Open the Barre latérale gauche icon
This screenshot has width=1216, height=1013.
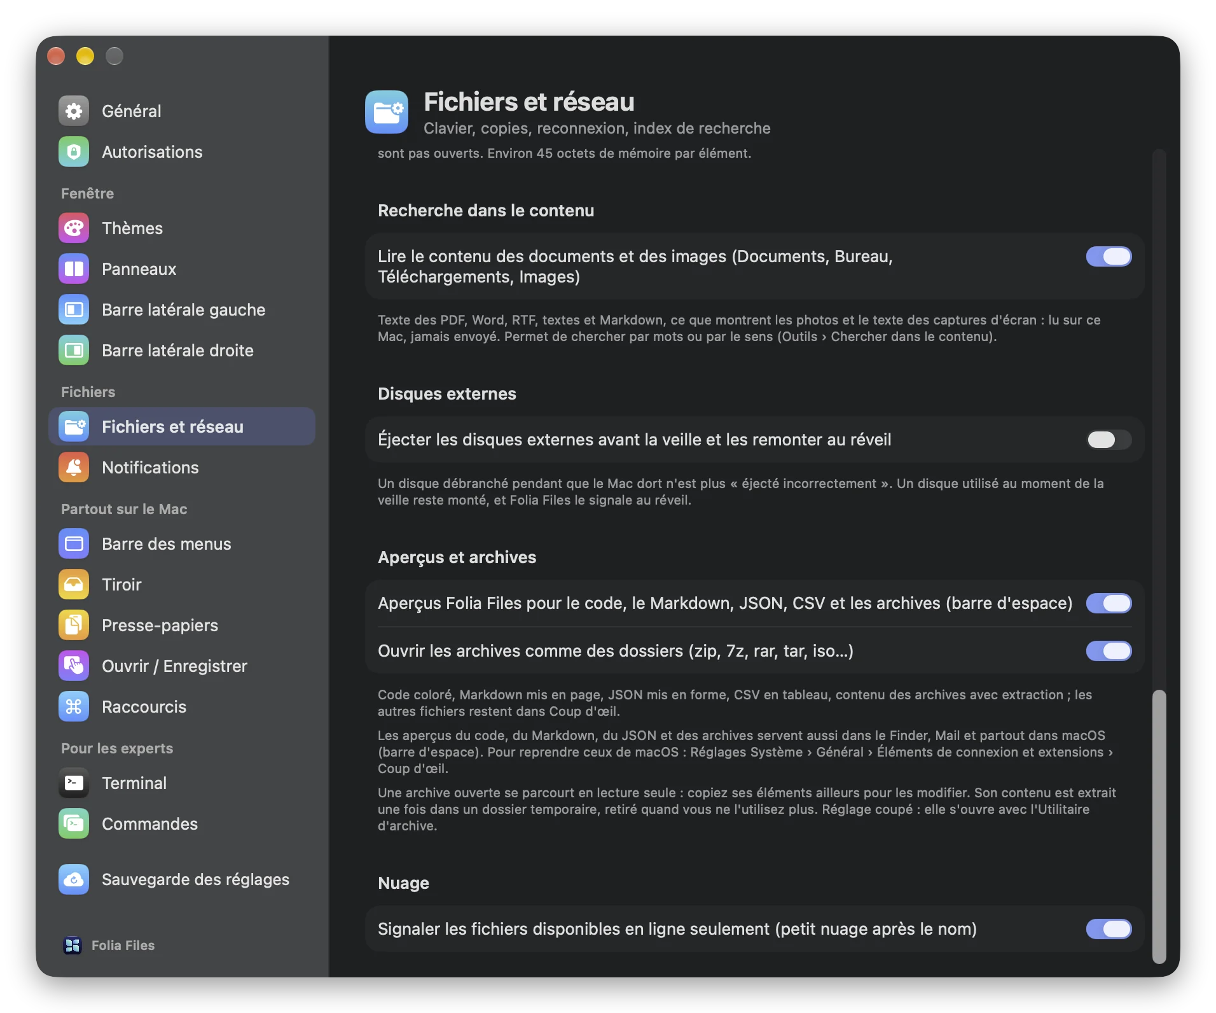(74, 310)
